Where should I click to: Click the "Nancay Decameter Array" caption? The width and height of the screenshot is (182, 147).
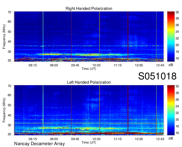(x=39, y=144)
